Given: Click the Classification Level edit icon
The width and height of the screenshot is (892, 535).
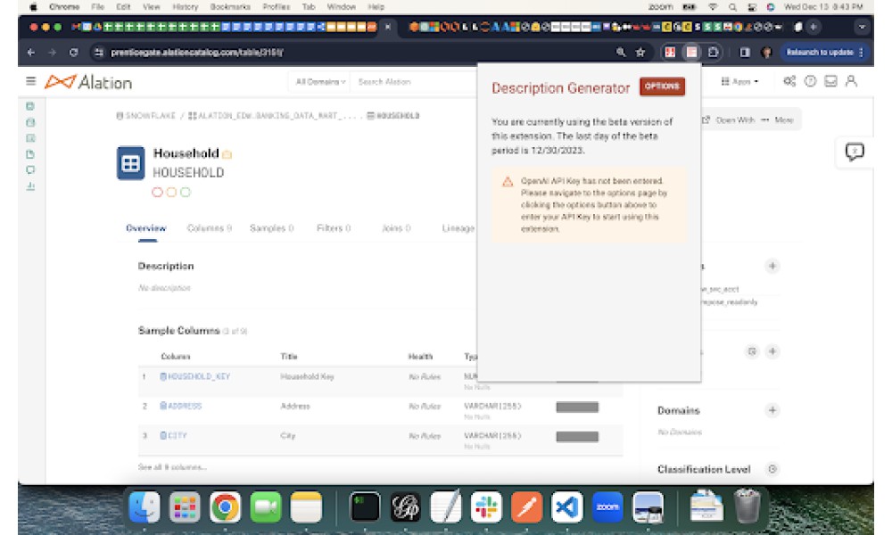Looking at the screenshot, I should 772,469.
